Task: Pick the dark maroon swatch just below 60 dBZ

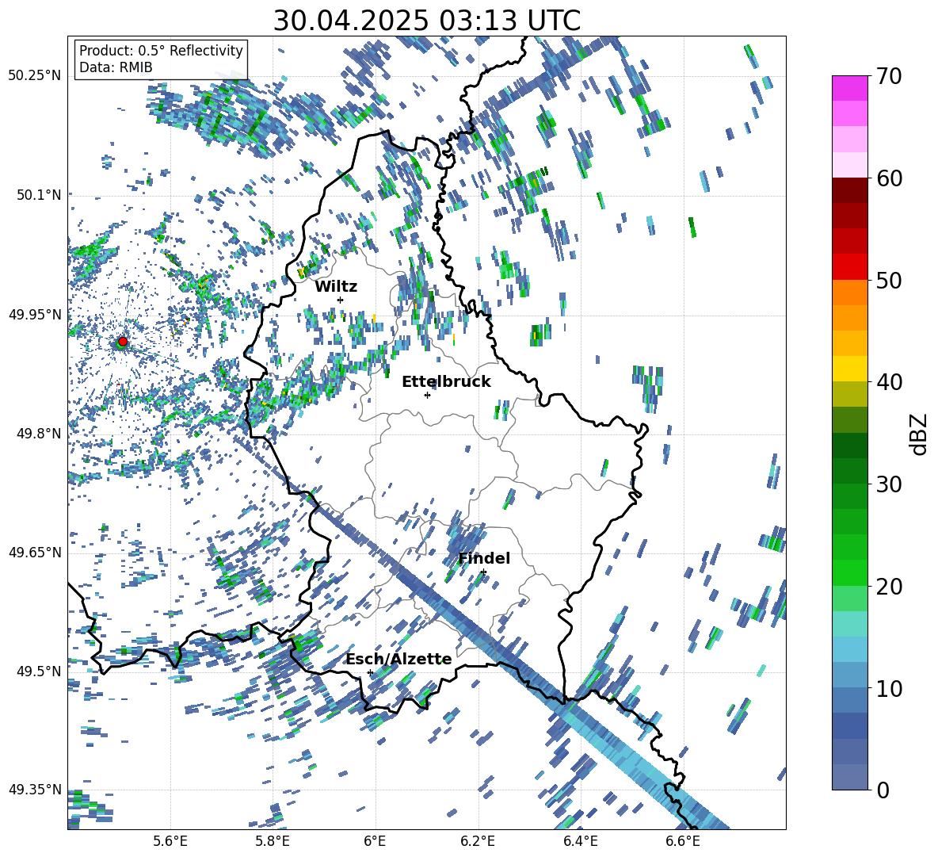Action: [849, 190]
